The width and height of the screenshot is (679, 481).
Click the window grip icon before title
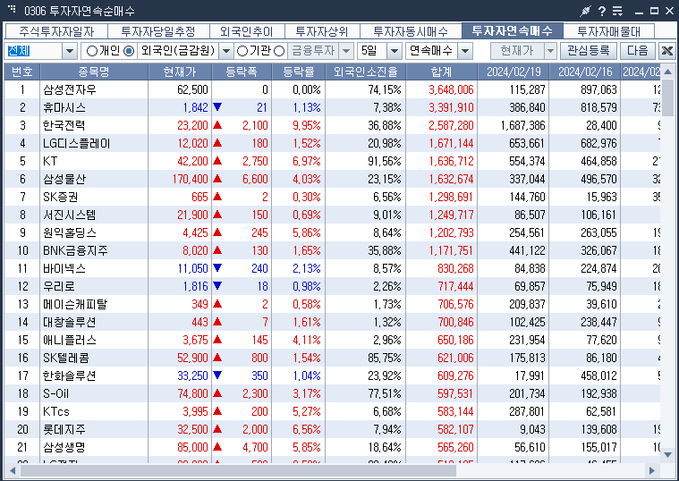point(13,8)
